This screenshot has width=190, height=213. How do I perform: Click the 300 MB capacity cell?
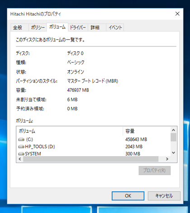(133, 154)
